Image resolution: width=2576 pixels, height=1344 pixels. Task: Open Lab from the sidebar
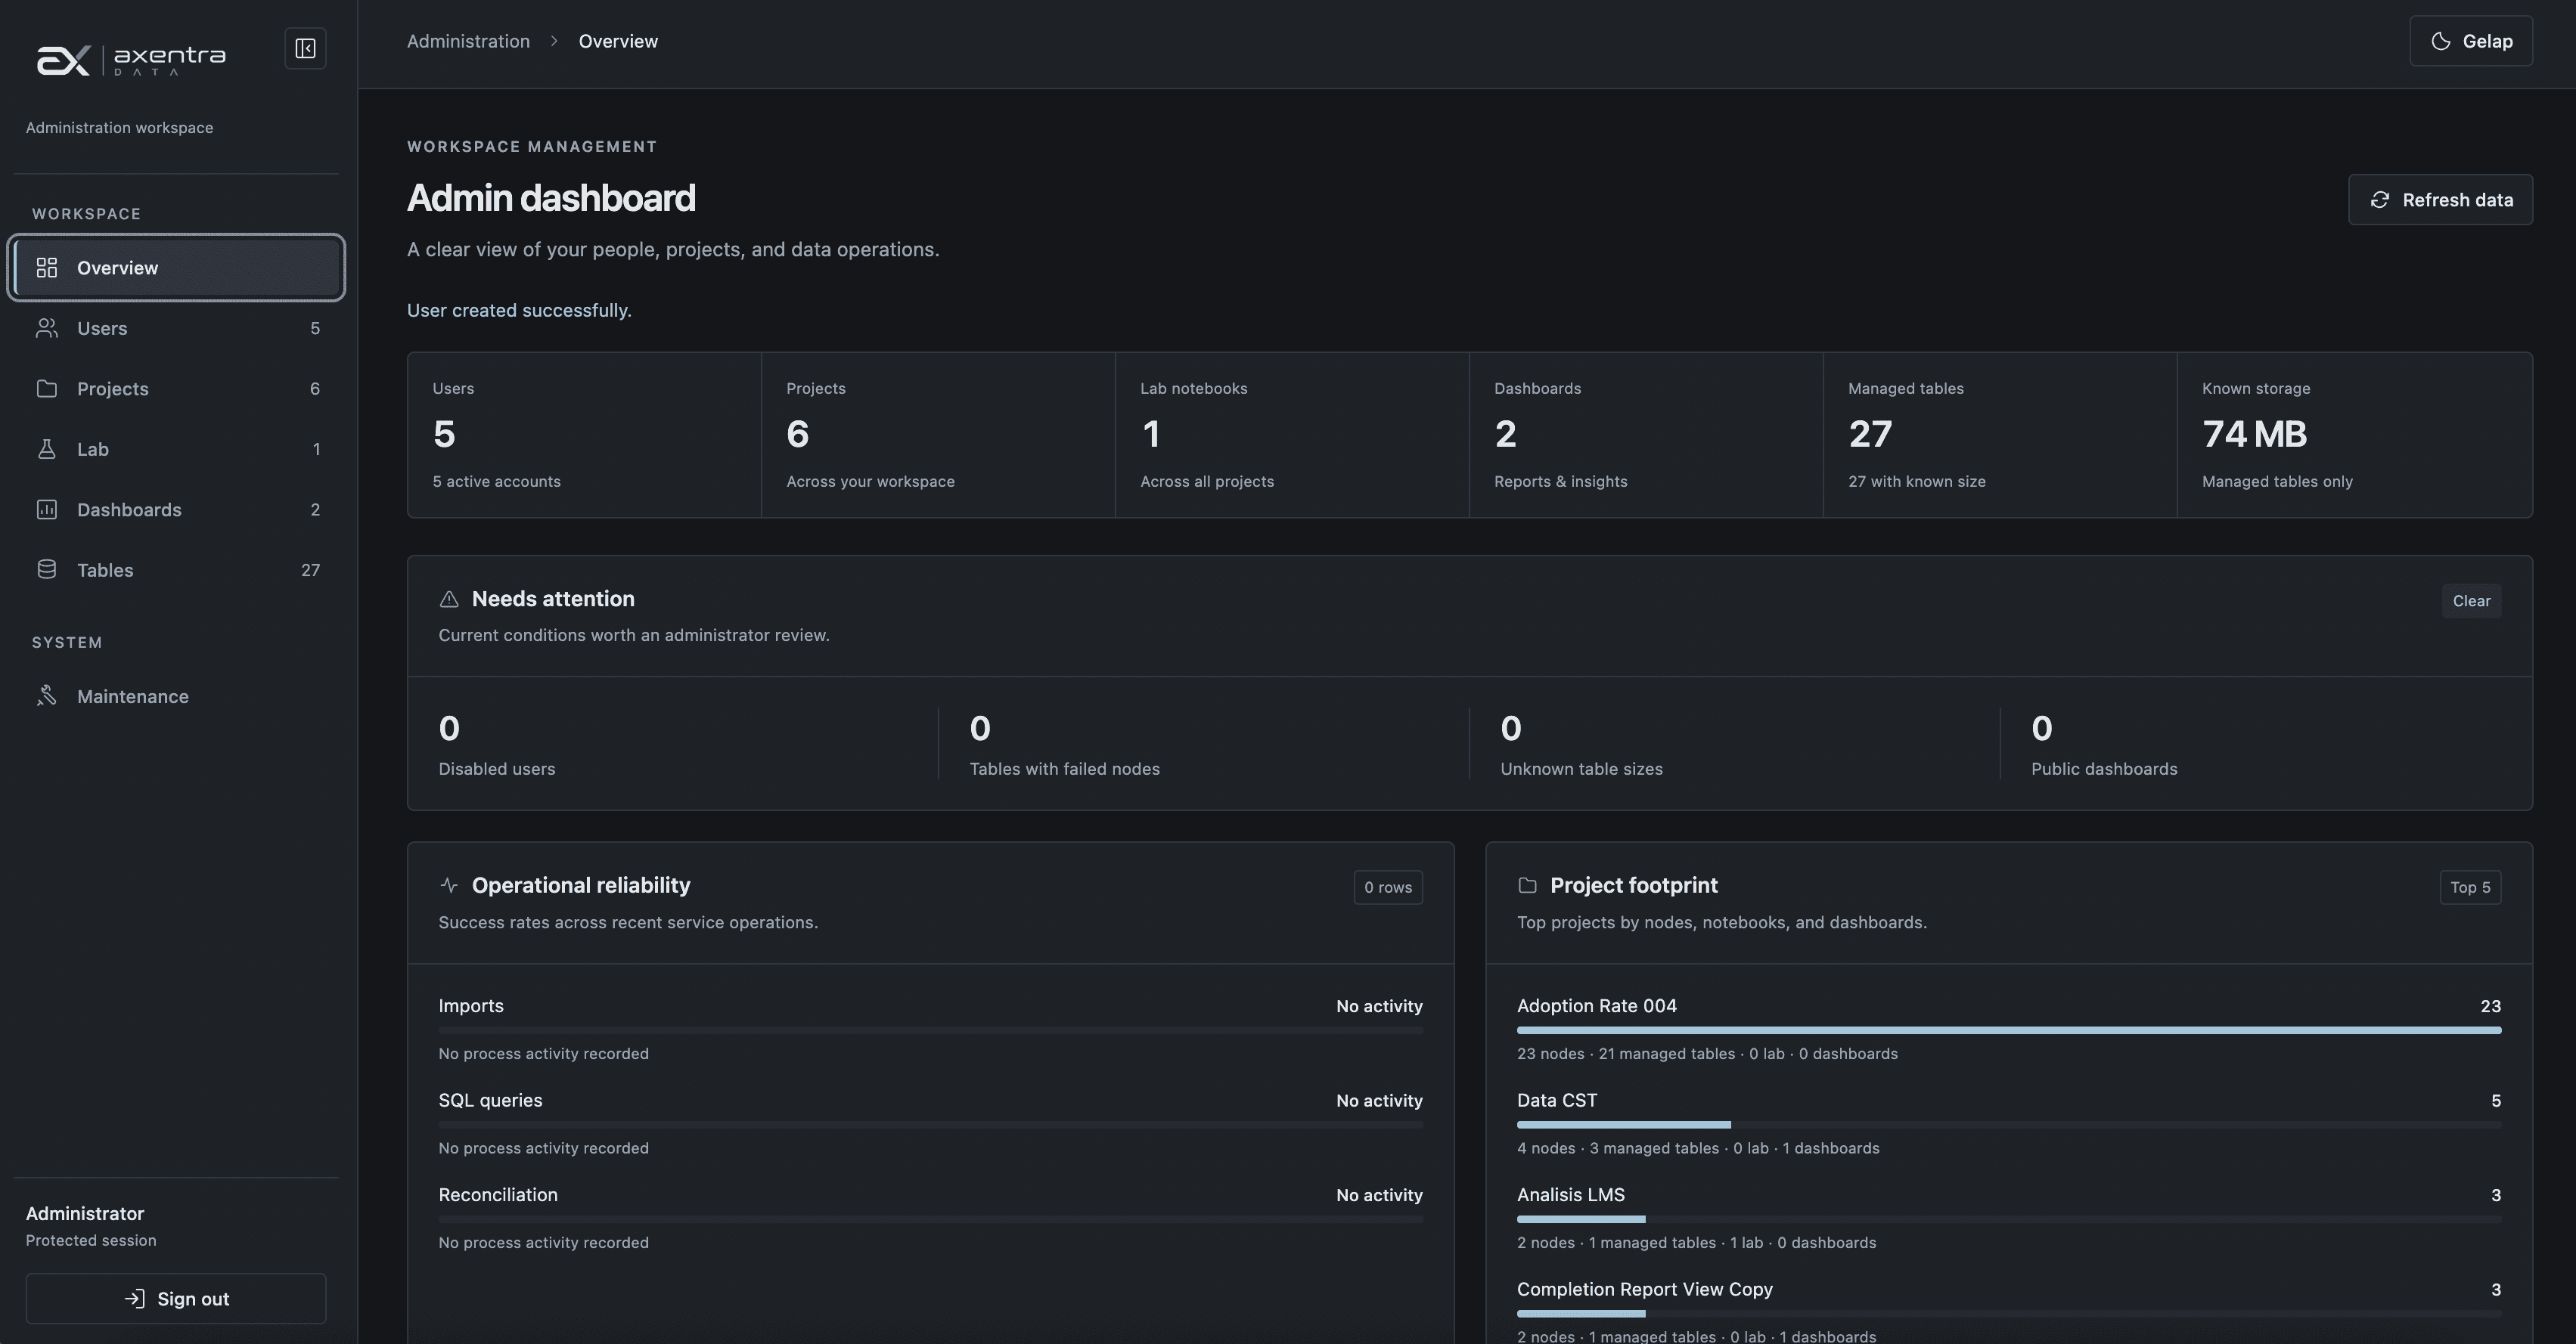click(176, 449)
